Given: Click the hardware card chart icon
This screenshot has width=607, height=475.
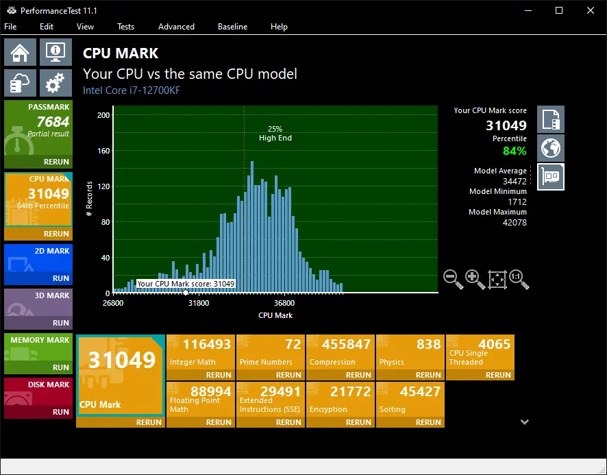Looking at the screenshot, I should coord(551,177).
